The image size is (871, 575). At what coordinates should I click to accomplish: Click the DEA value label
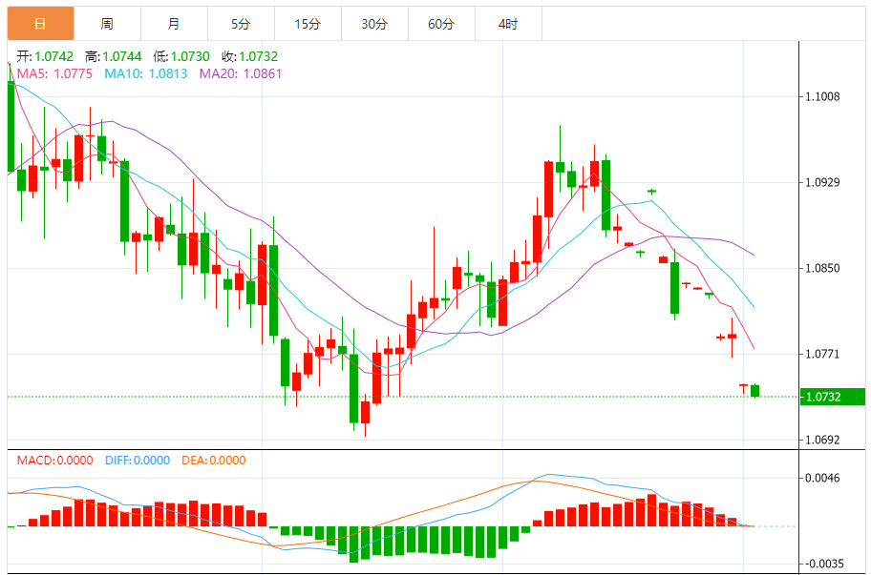214,461
